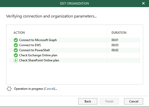Select the Connect to EWS action row
The height and width of the screenshot is (107, 149).
tap(74, 45)
